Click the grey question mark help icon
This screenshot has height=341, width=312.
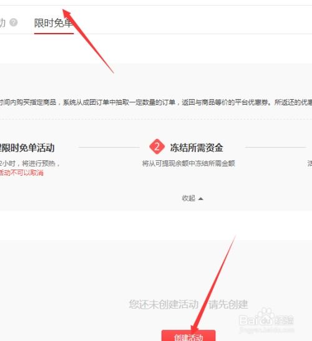click(14, 22)
